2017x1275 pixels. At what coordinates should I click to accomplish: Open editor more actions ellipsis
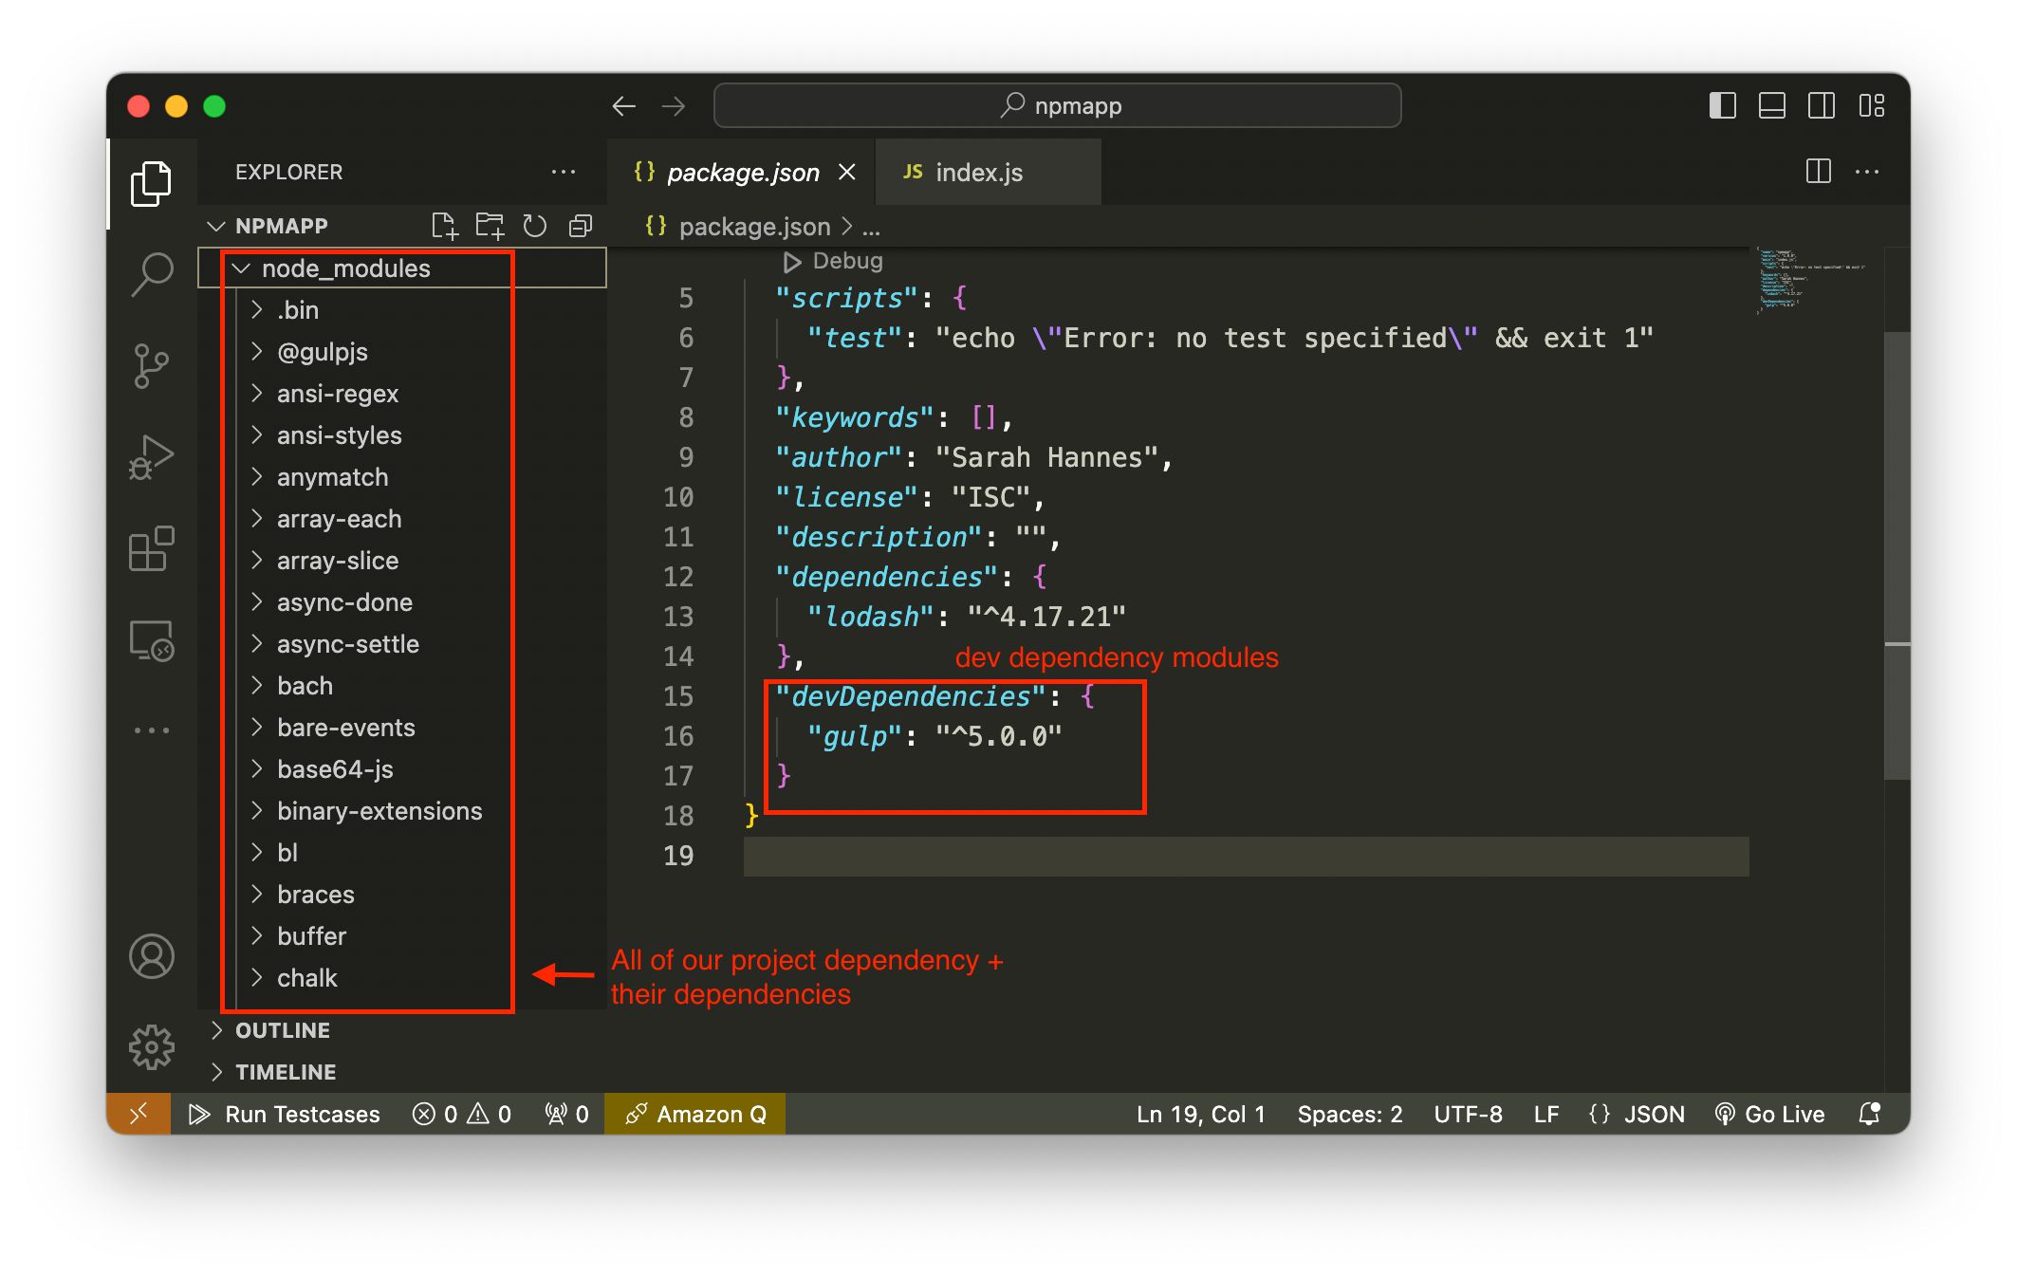click(x=1867, y=172)
